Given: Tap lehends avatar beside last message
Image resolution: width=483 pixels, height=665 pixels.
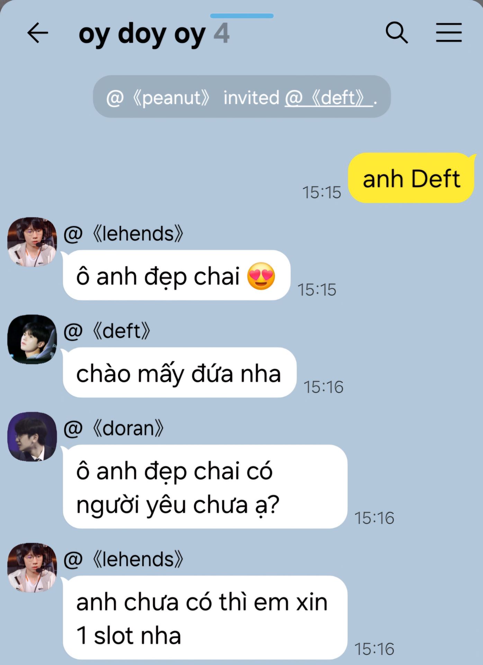Looking at the screenshot, I should click(x=32, y=568).
